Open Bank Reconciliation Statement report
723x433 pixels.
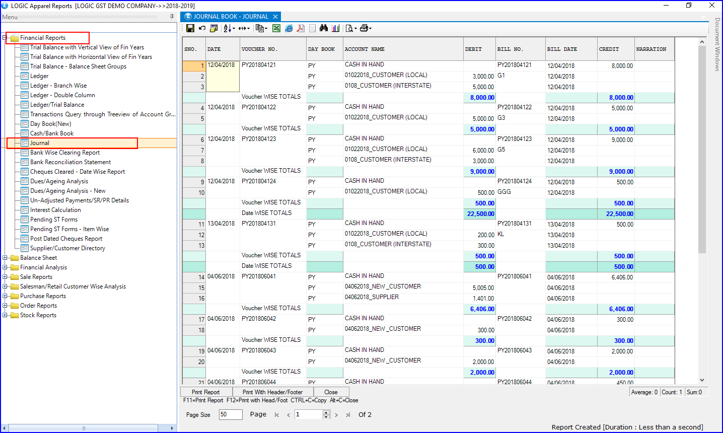70,162
